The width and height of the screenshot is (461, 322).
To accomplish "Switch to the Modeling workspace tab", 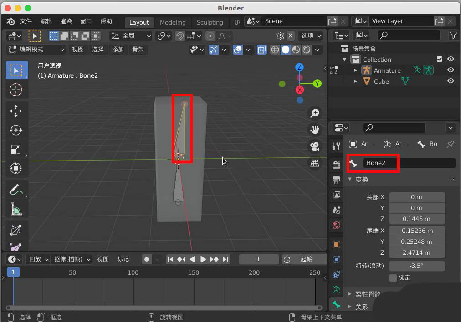I will coord(173,22).
